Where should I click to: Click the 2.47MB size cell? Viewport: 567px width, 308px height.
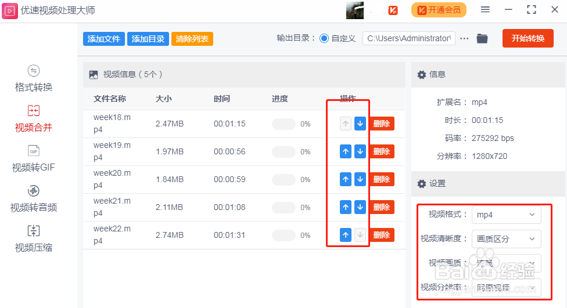[x=170, y=124]
